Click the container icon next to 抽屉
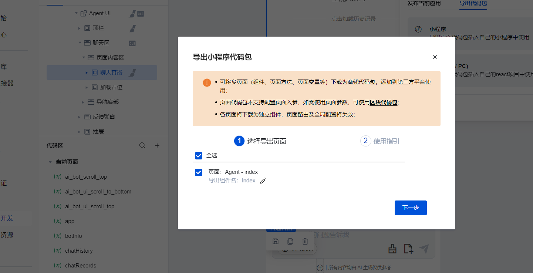The image size is (533, 273). click(x=87, y=132)
